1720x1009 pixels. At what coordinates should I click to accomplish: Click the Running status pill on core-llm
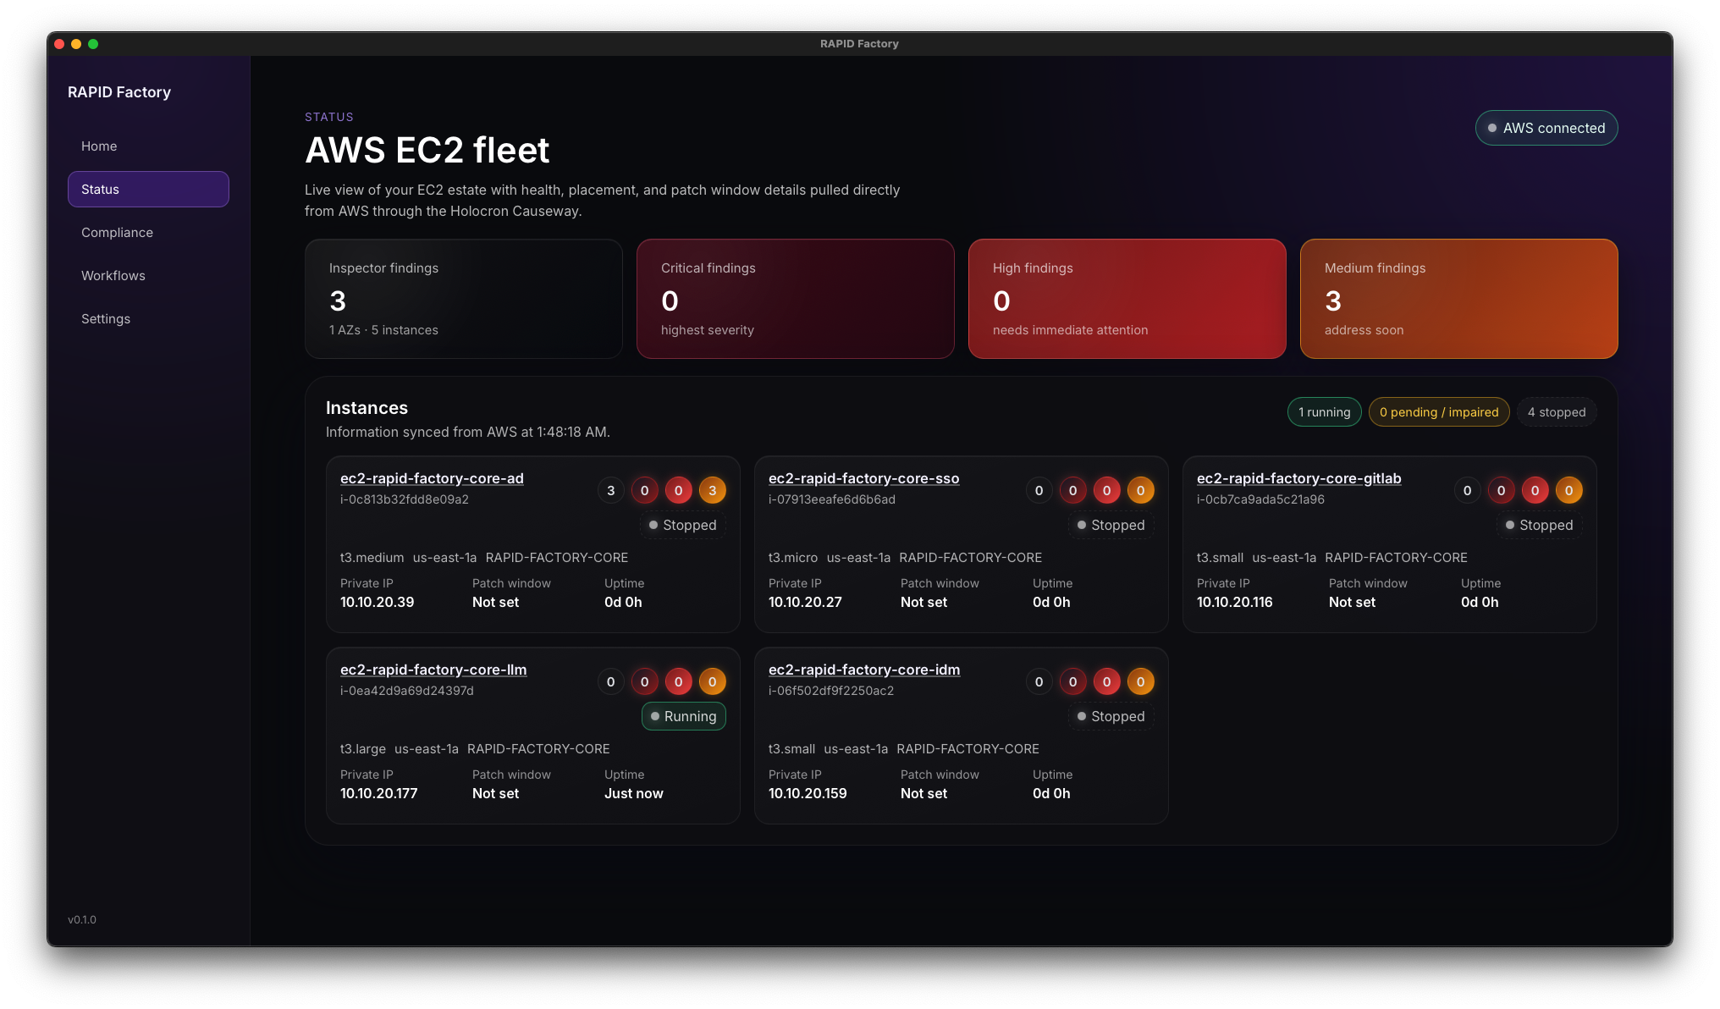click(683, 716)
